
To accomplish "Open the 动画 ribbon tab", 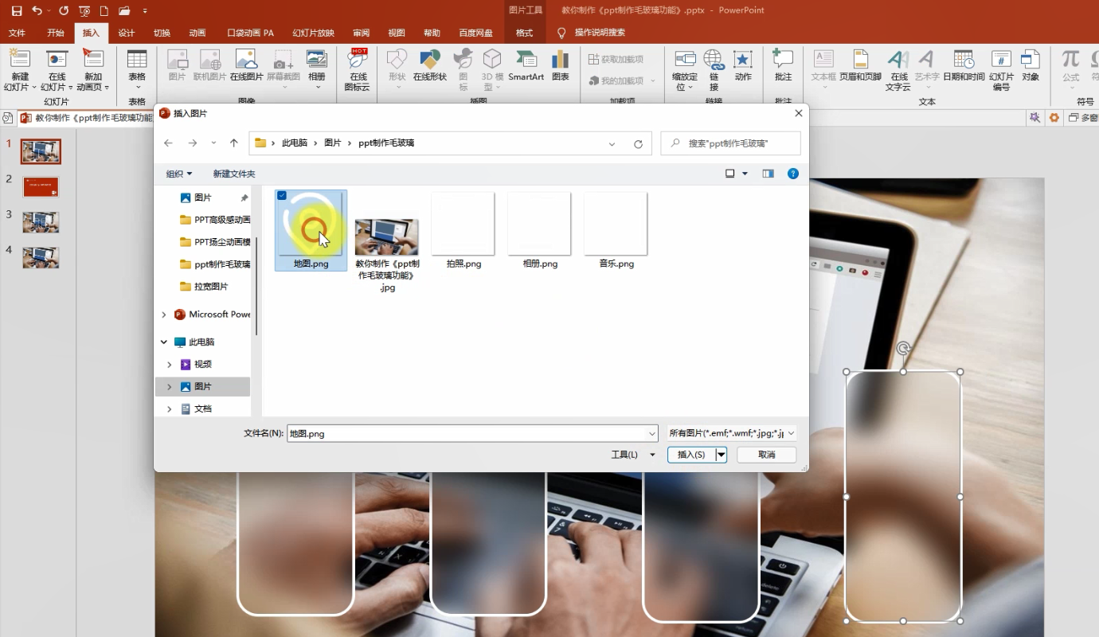I will tap(198, 33).
